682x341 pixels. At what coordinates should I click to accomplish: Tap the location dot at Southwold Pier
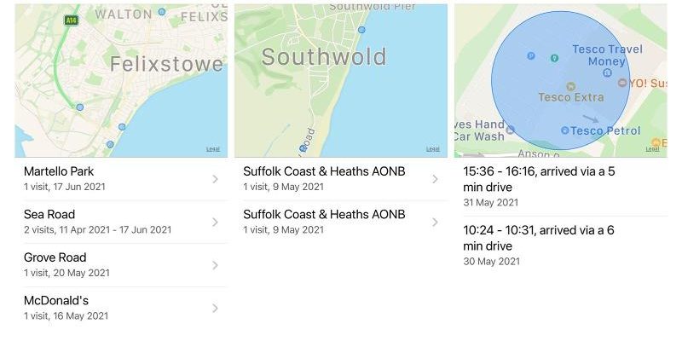[362, 30]
